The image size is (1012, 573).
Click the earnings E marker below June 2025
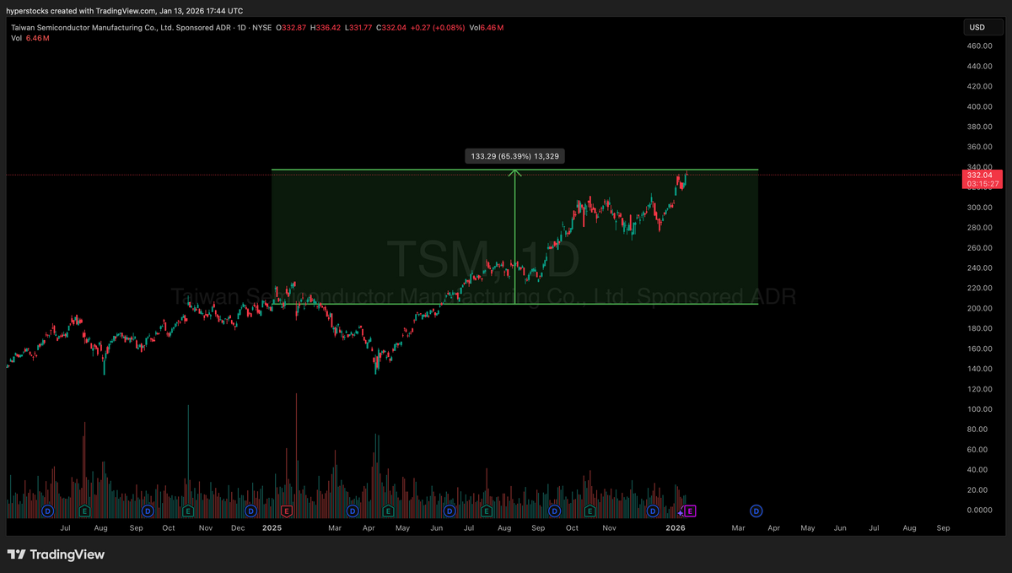click(x=486, y=511)
